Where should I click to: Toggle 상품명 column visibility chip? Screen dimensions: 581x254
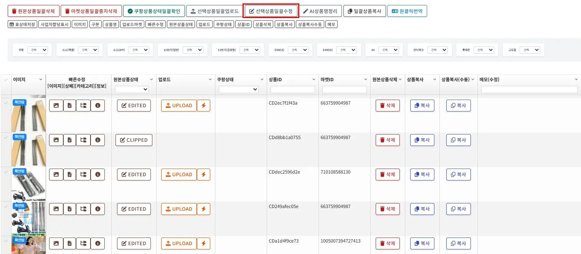[x=111, y=25]
